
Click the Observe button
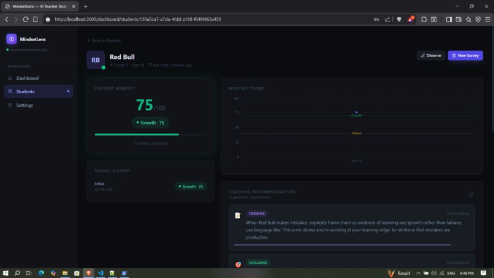[x=431, y=55]
